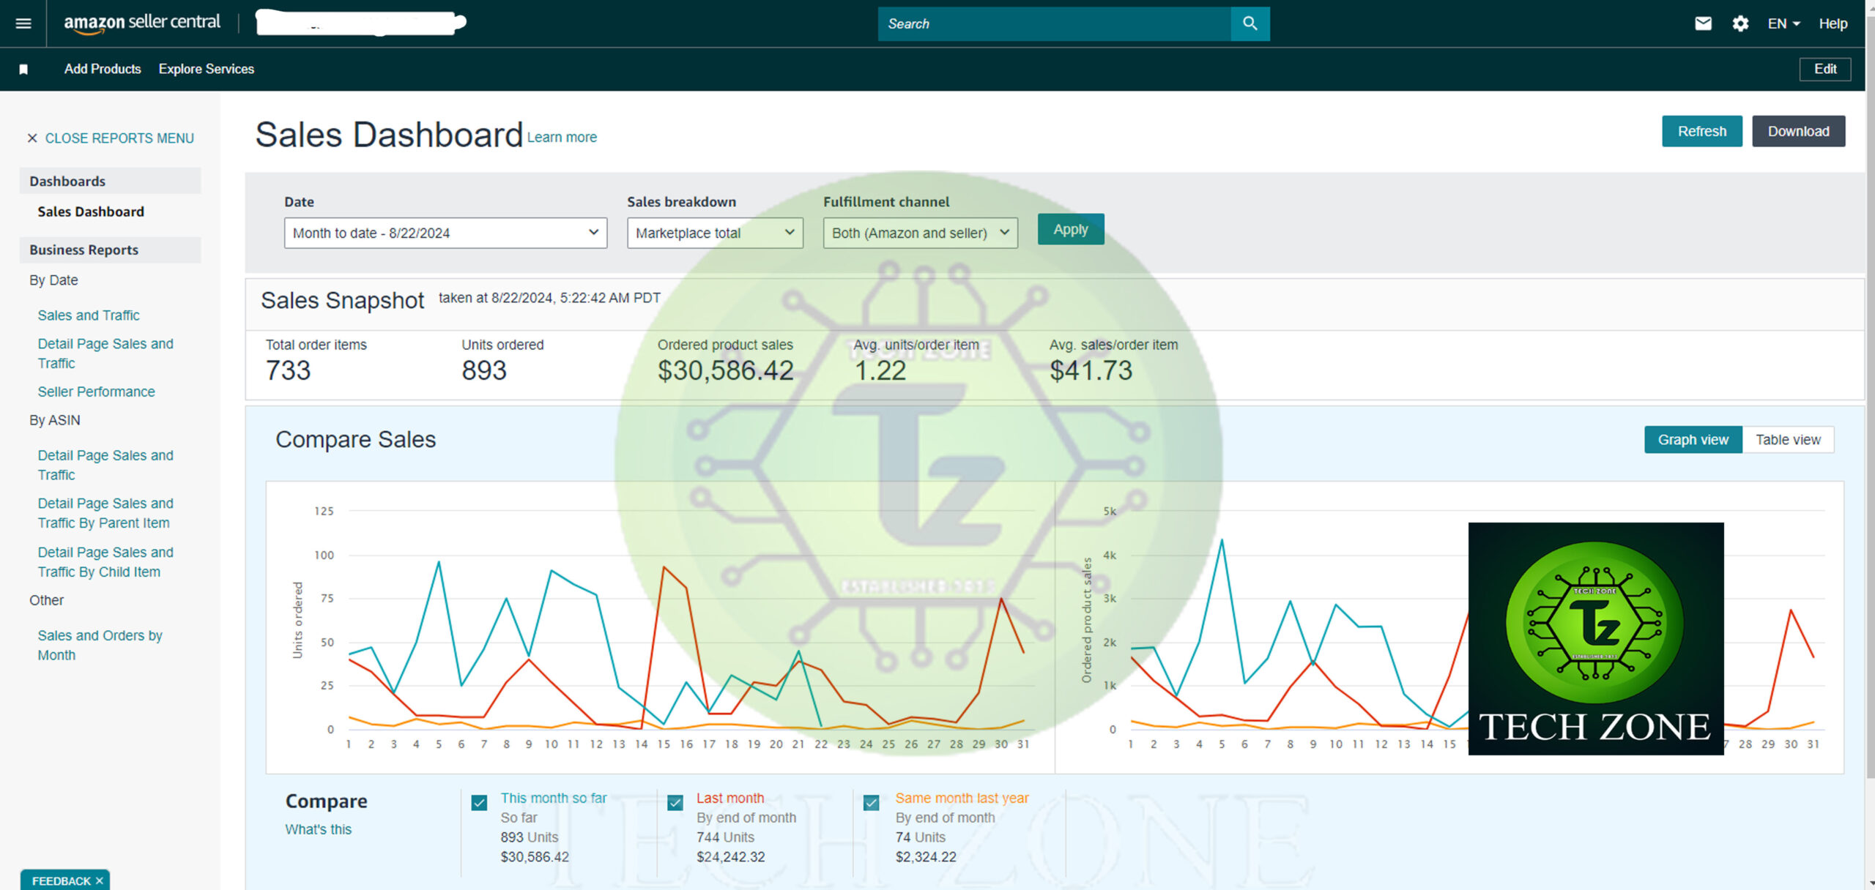Open the Help link
Image resolution: width=1875 pixels, height=890 pixels.
click(1833, 23)
